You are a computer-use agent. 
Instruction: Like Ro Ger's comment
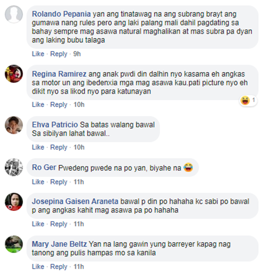(38, 182)
